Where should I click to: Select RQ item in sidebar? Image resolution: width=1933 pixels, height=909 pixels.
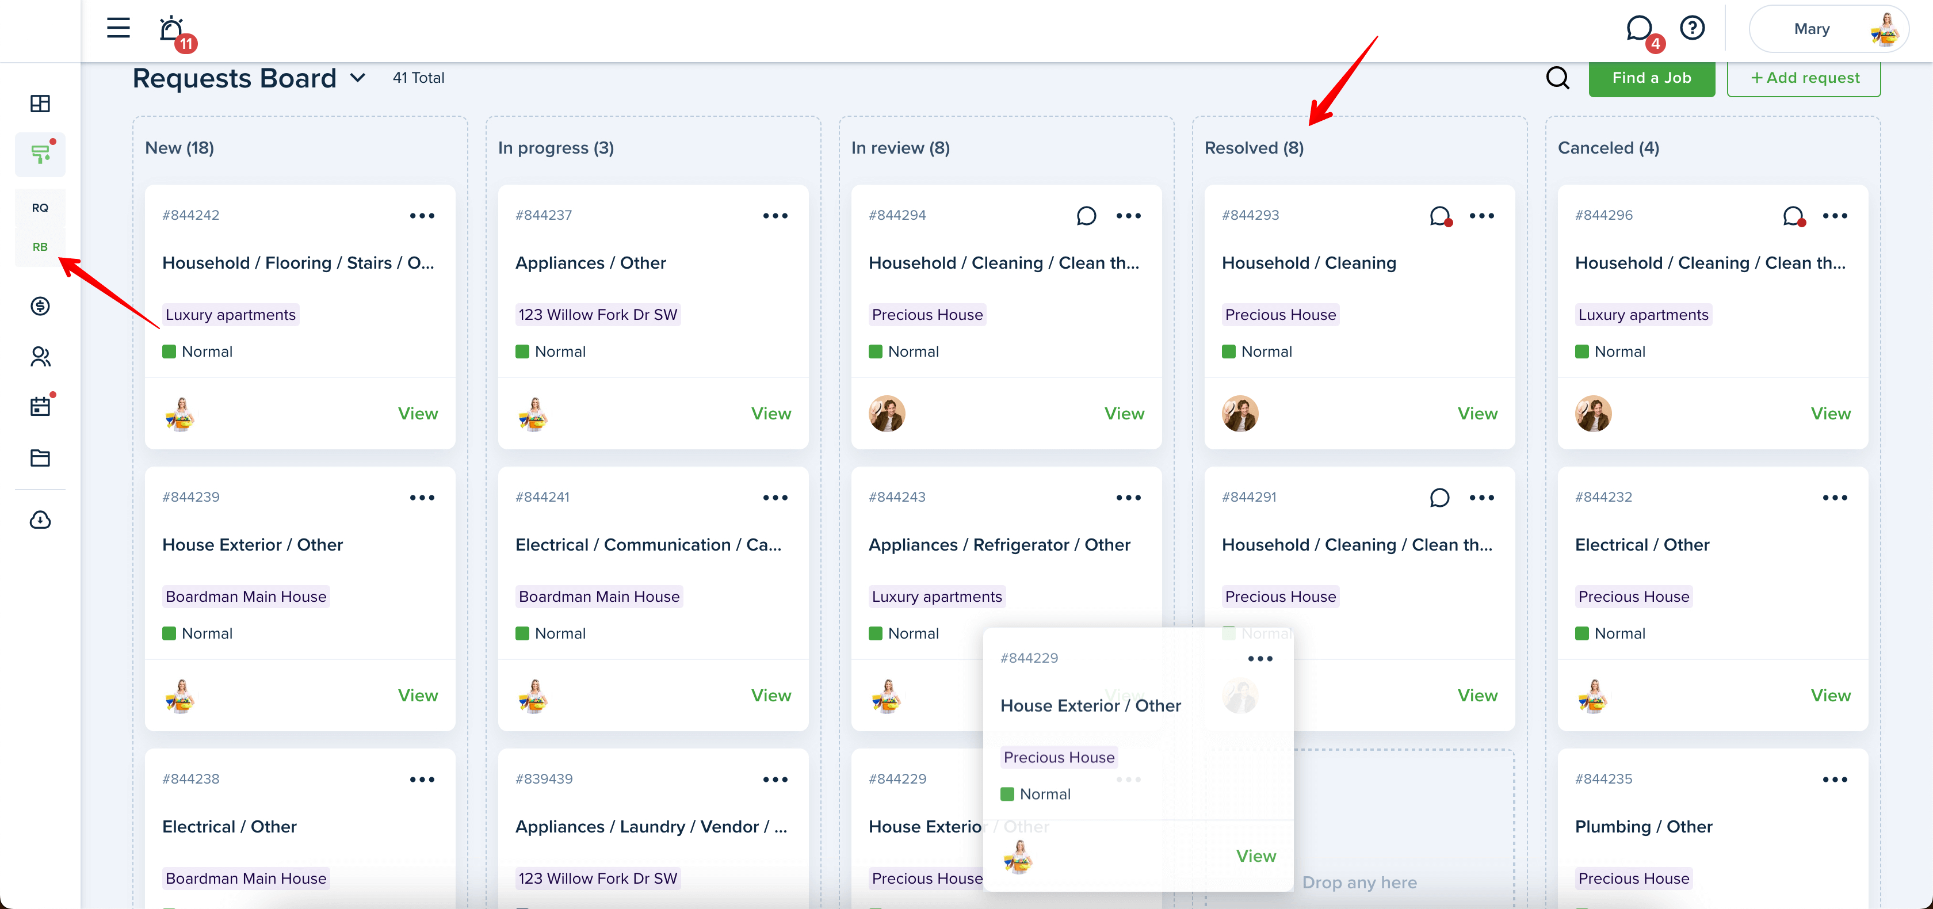pyautogui.click(x=40, y=208)
